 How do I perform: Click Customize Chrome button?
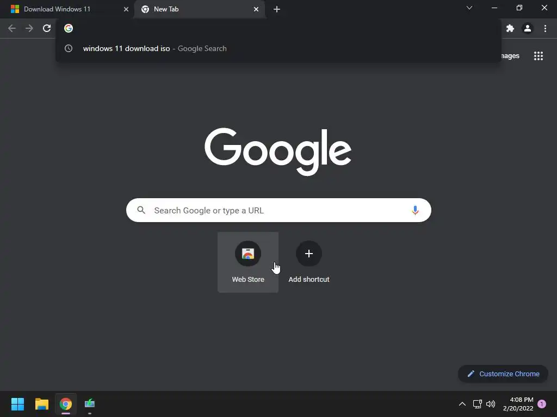point(503,374)
